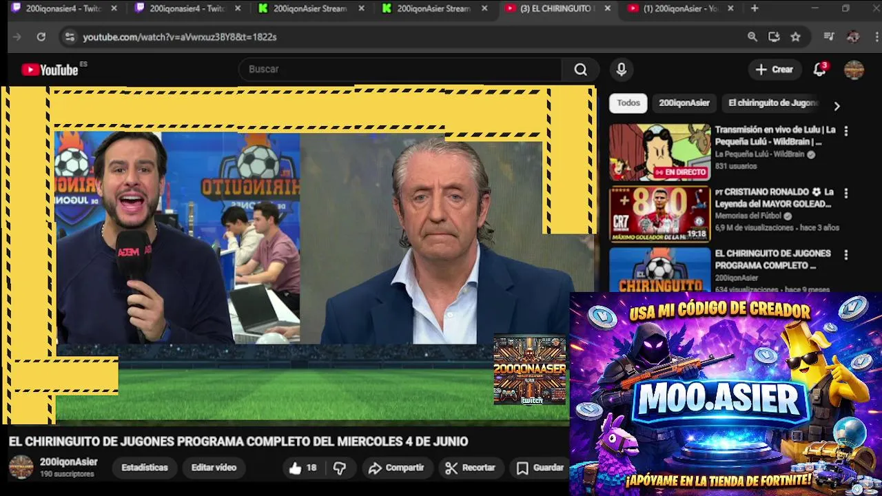The width and height of the screenshot is (882, 496).
Task: Open the La Pequeña Lulú live stream thumbnail
Action: coord(659,152)
